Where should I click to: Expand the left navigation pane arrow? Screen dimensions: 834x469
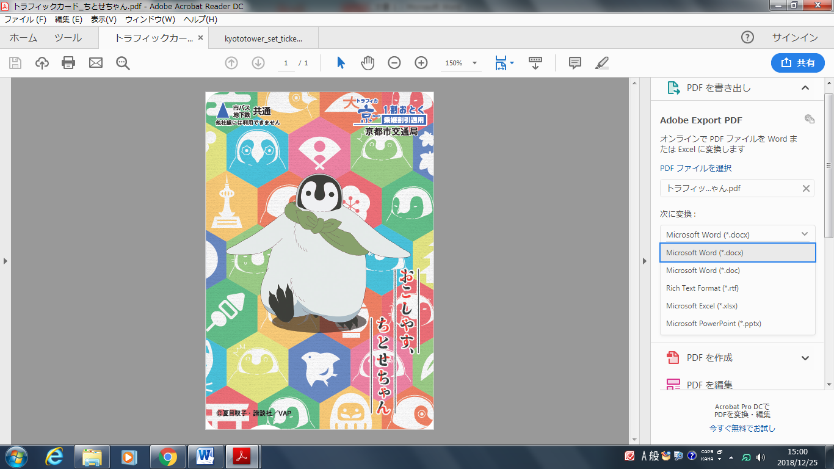[x=5, y=261]
